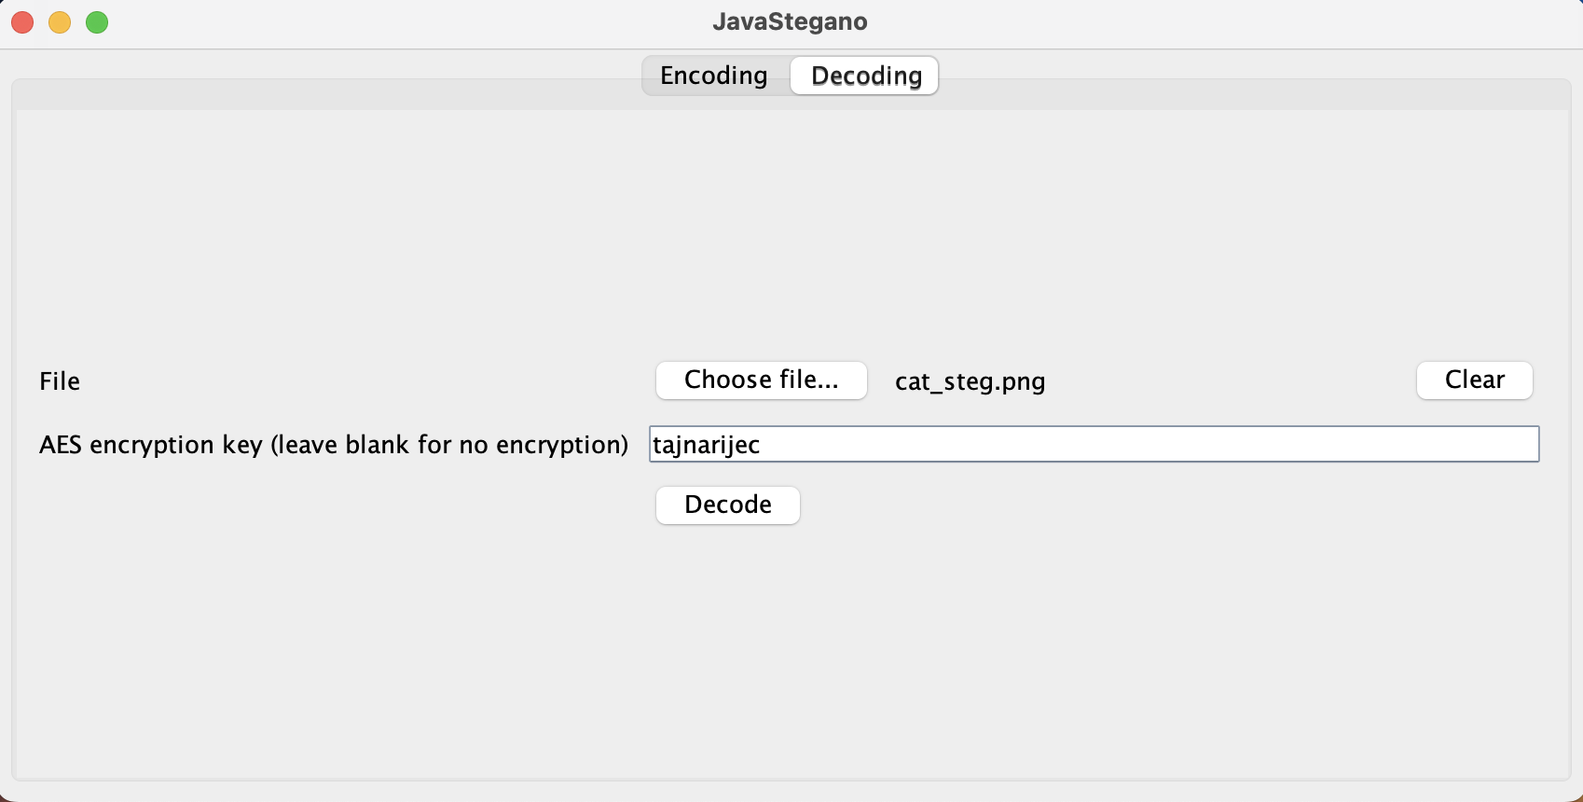Open the Choose file dialog

tap(761, 380)
